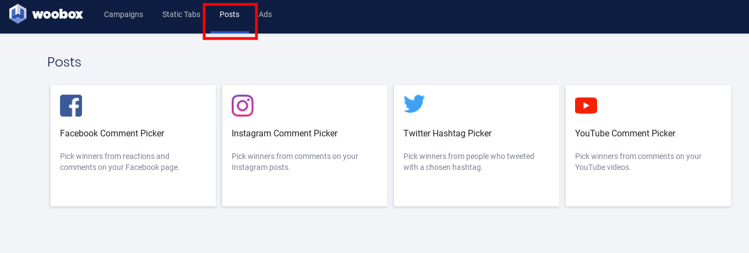Go to the Ads tab
The height and width of the screenshot is (253, 749).
click(x=265, y=14)
